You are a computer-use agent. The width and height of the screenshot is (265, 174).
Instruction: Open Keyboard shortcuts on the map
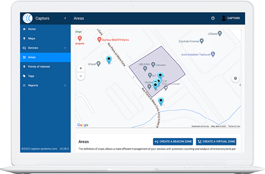pyautogui.click(x=200, y=126)
